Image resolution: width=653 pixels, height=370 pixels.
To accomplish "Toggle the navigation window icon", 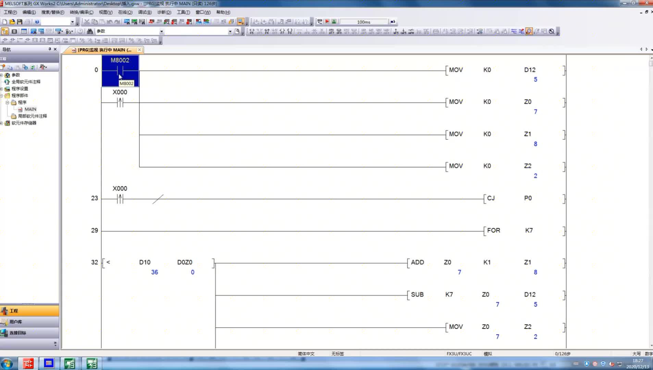I will tap(5, 31).
